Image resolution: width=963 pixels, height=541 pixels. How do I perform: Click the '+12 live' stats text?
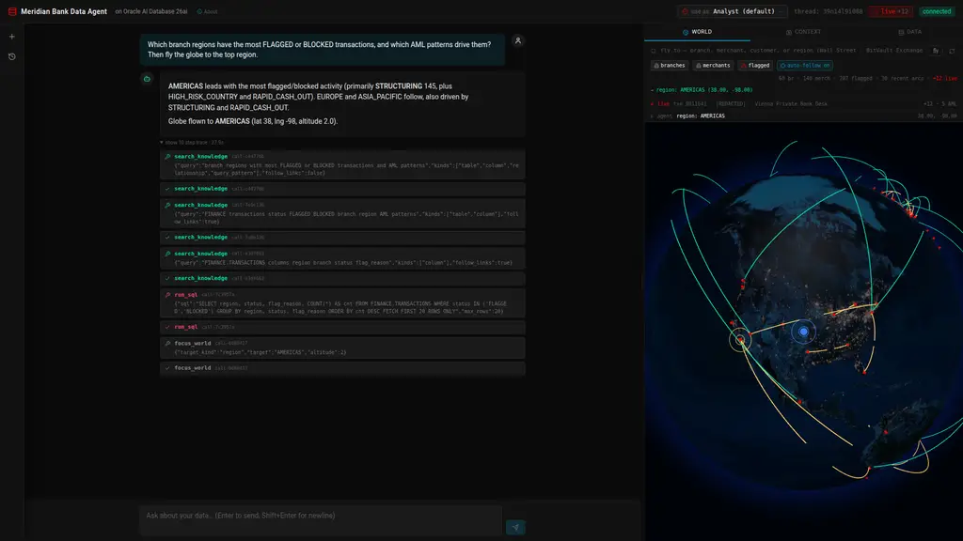point(944,79)
